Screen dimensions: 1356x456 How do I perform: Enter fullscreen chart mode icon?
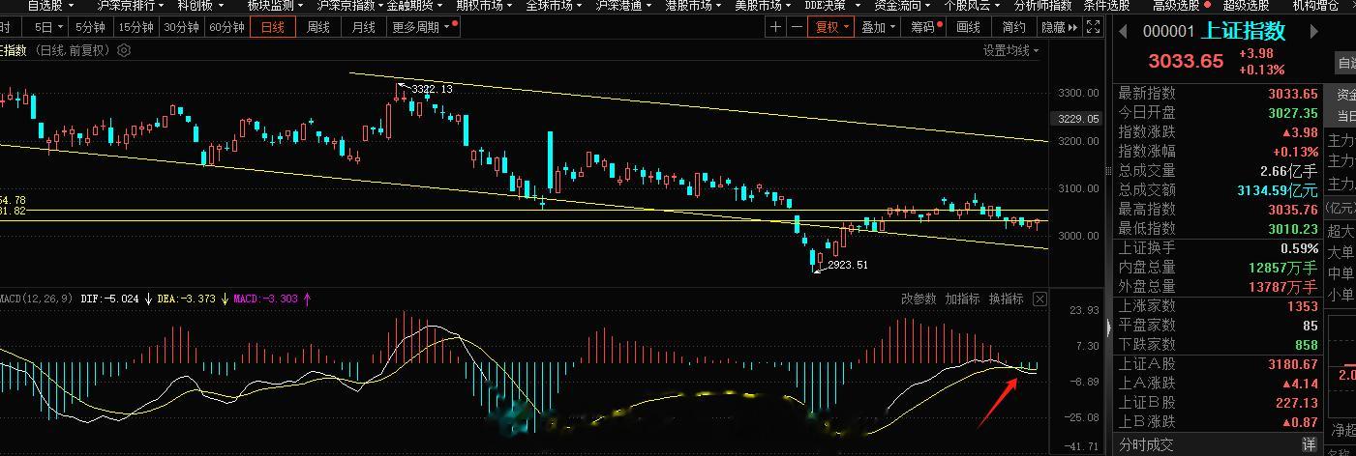pyautogui.click(x=1095, y=27)
